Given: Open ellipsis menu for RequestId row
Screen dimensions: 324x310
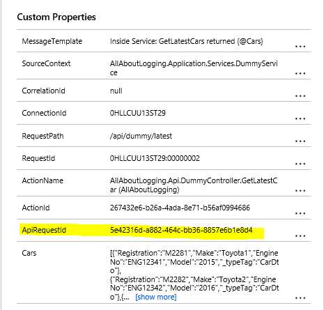Looking at the screenshot, I should (300, 164).
